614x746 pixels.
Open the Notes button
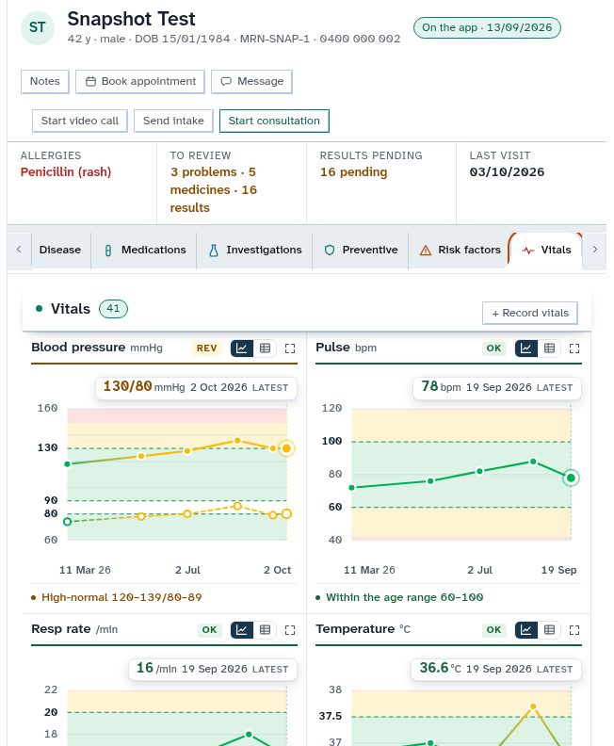45,81
